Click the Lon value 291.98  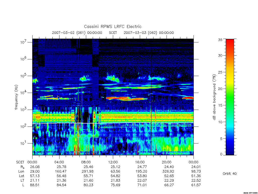(87, 172)
